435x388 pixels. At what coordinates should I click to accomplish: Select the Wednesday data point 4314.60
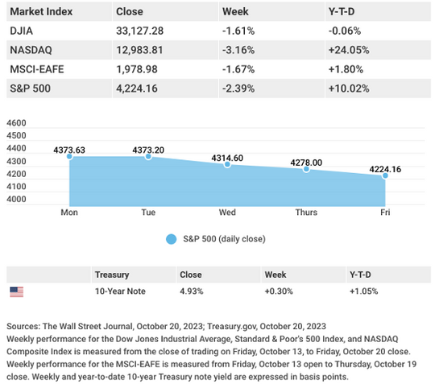coord(227,164)
